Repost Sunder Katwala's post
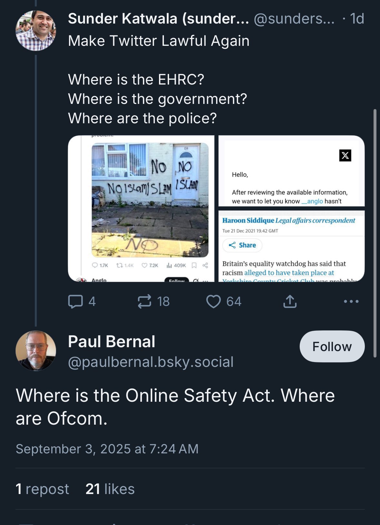 [144, 301]
